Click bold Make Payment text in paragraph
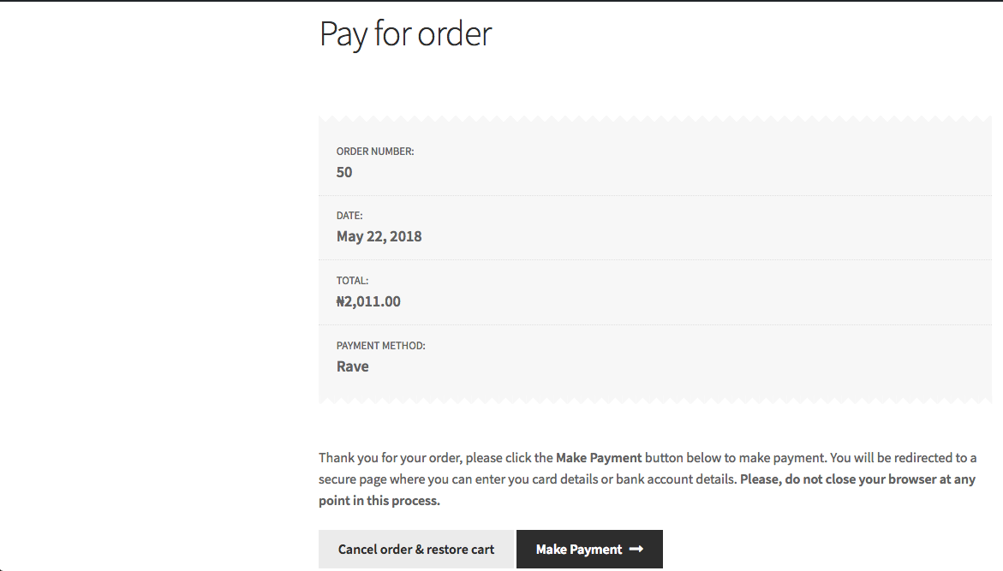 pyautogui.click(x=599, y=458)
